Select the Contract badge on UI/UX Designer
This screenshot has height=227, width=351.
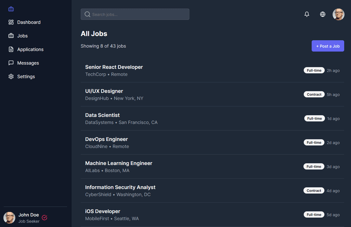[x=314, y=94]
